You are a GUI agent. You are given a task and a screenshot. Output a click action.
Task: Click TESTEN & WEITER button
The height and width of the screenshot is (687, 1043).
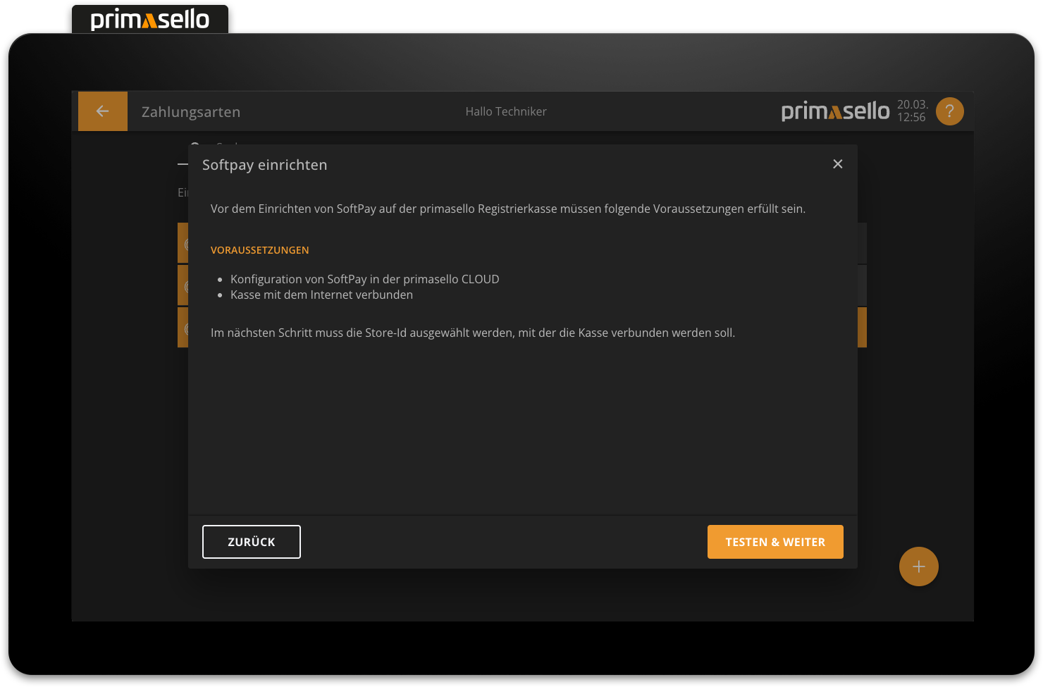pos(775,542)
